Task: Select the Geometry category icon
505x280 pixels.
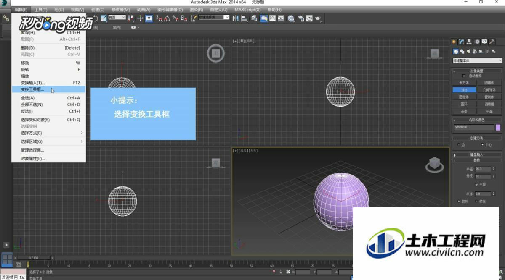Action: (x=456, y=51)
